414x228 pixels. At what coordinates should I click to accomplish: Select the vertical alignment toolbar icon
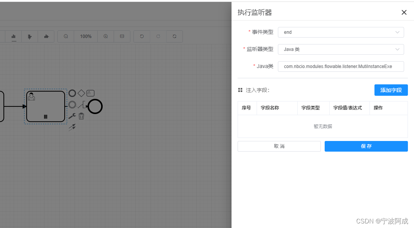coord(30,36)
